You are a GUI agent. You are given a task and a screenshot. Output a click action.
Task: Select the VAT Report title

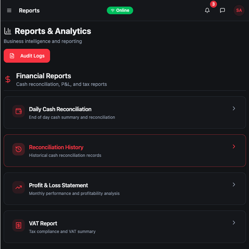(43, 223)
